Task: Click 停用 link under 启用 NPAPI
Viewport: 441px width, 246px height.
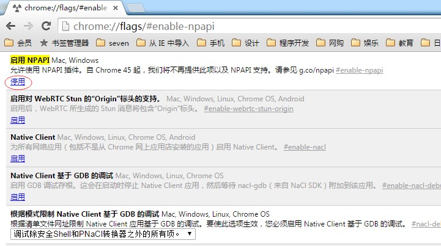Action: point(18,82)
